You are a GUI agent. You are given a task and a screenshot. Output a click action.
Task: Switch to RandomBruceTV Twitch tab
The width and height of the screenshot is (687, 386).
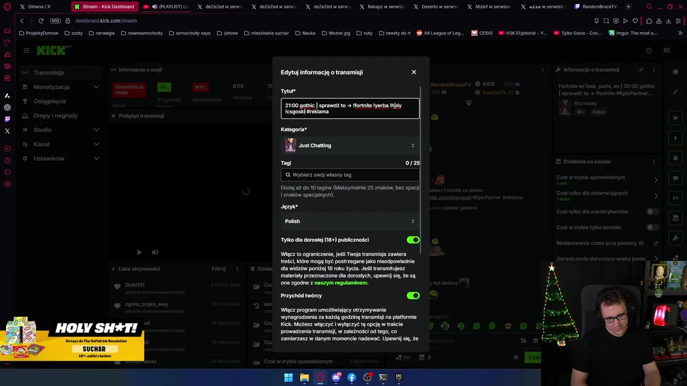[x=596, y=7]
